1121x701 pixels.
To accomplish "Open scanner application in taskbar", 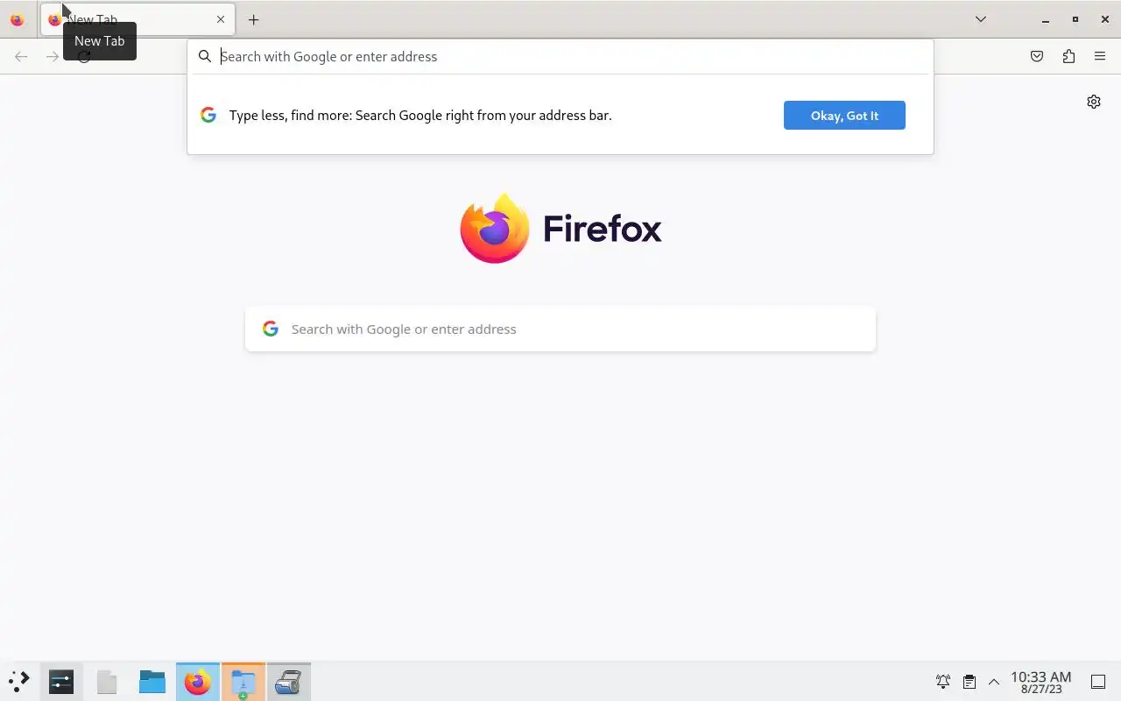I will click(289, 681).
